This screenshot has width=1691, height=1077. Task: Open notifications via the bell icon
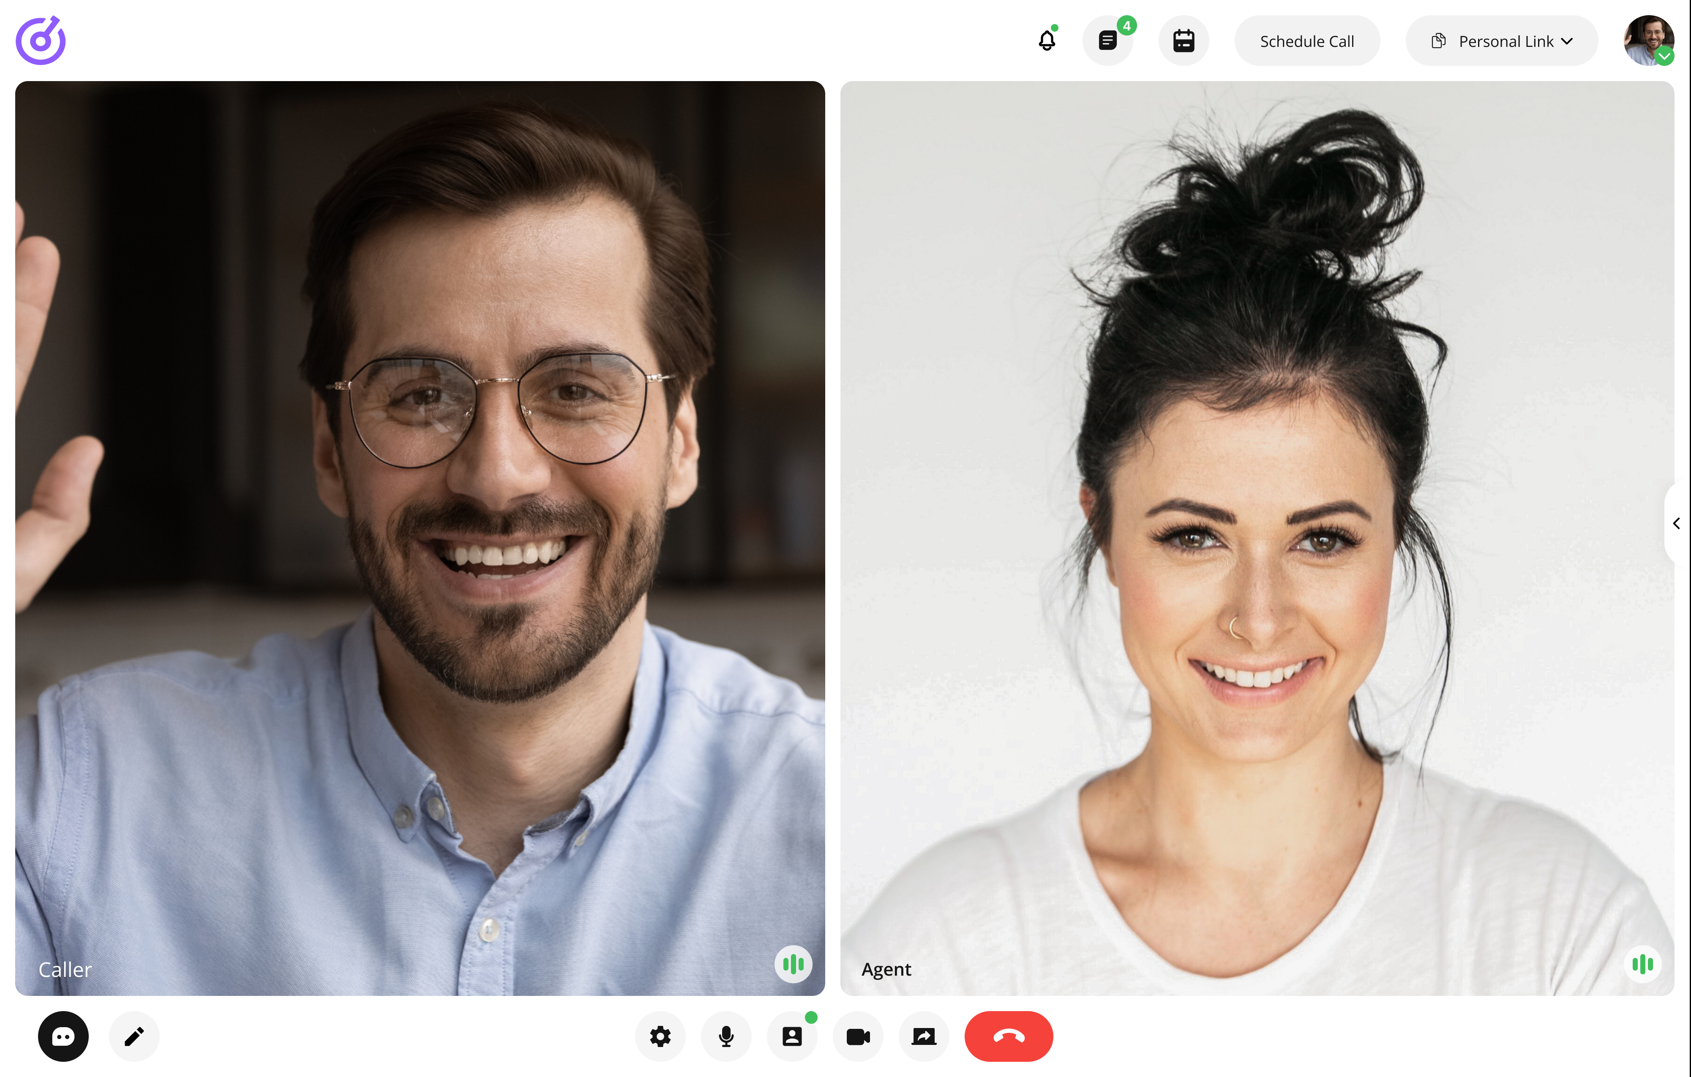(1046, 40)
